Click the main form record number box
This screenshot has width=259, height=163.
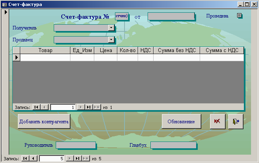(x=52, y=159)
